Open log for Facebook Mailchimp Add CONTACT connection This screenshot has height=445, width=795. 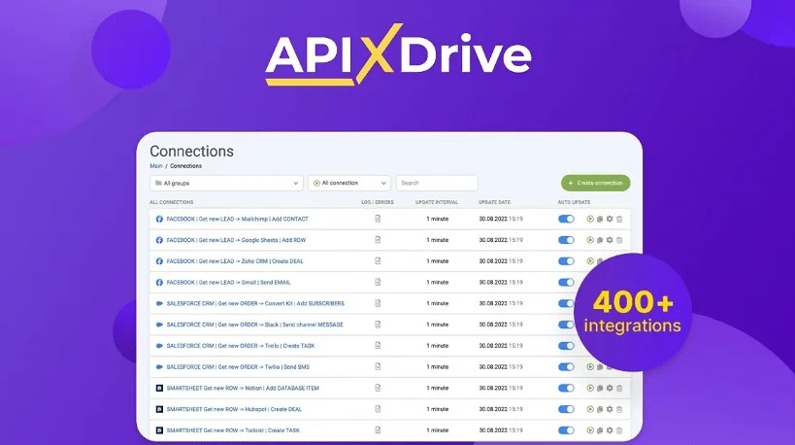pyautogui.click(x=378, y=219)
